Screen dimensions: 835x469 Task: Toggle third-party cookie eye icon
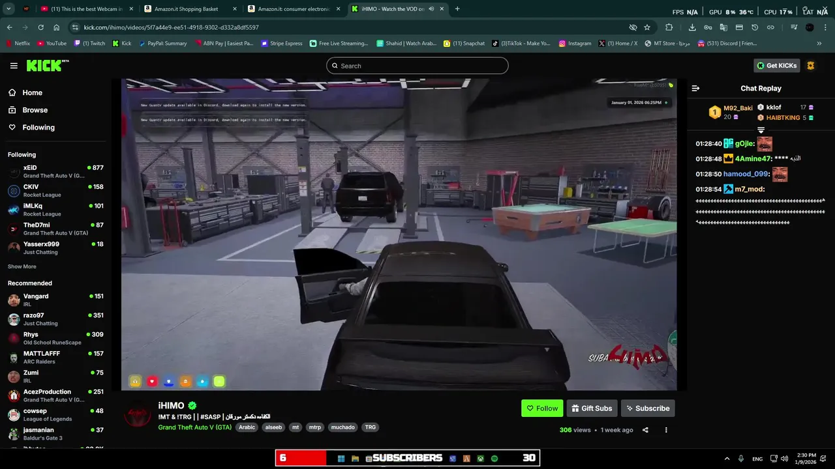click(633, 27)
